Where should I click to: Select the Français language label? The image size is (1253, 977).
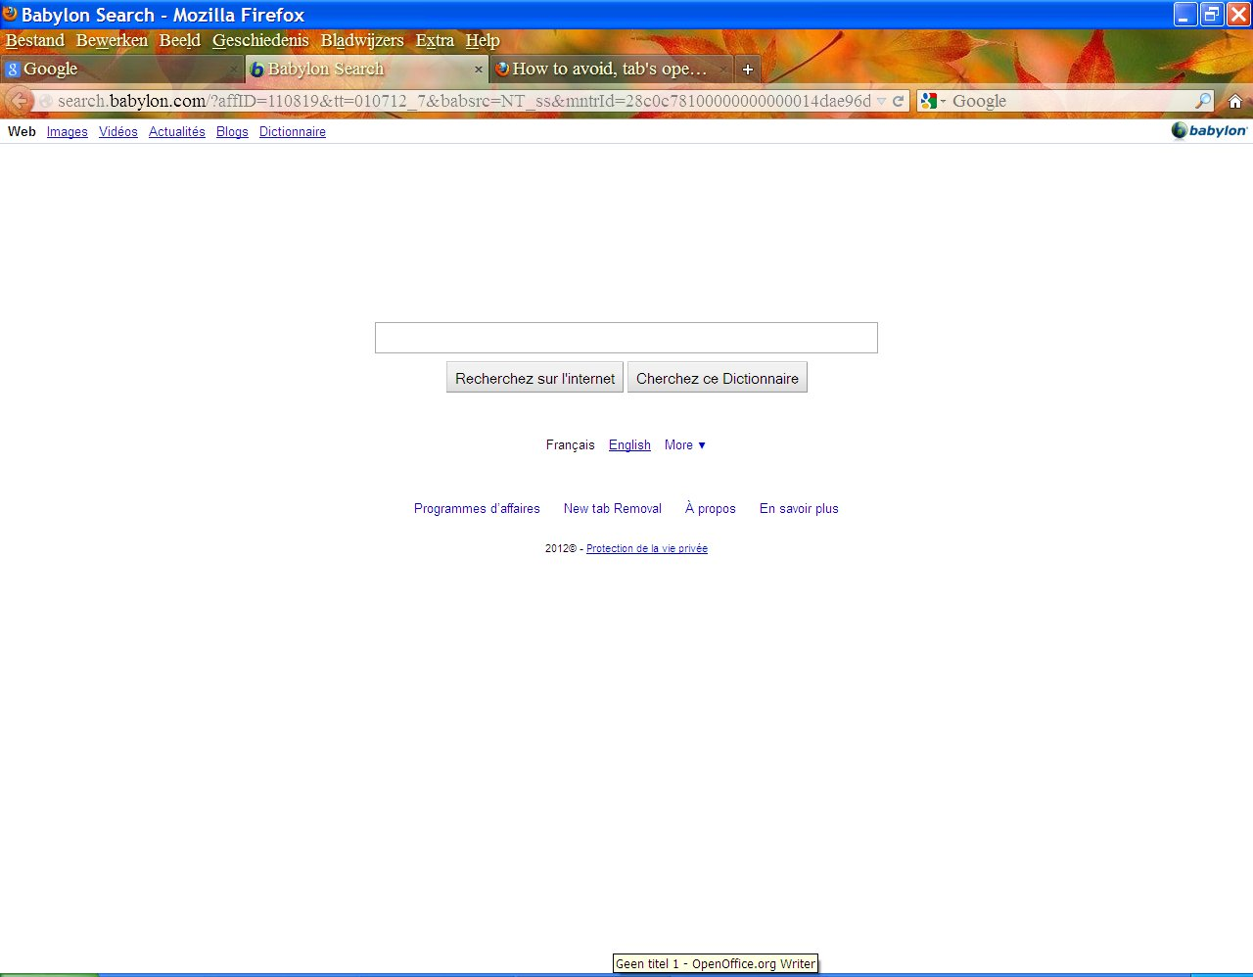tap(571, 444)
